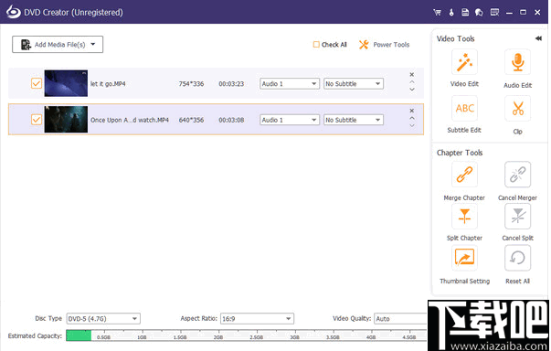Viewport: 551px width, 351px height.
Task: Open the feedback chat icon
Action: (479, 12)
